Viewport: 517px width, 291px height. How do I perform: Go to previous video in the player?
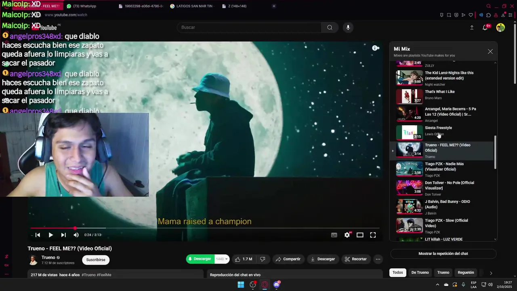pos(38,235)
